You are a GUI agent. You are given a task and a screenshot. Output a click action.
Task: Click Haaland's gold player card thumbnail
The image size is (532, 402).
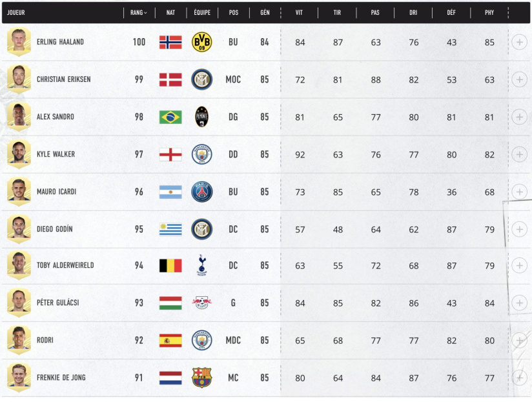(x=19, y=41)
